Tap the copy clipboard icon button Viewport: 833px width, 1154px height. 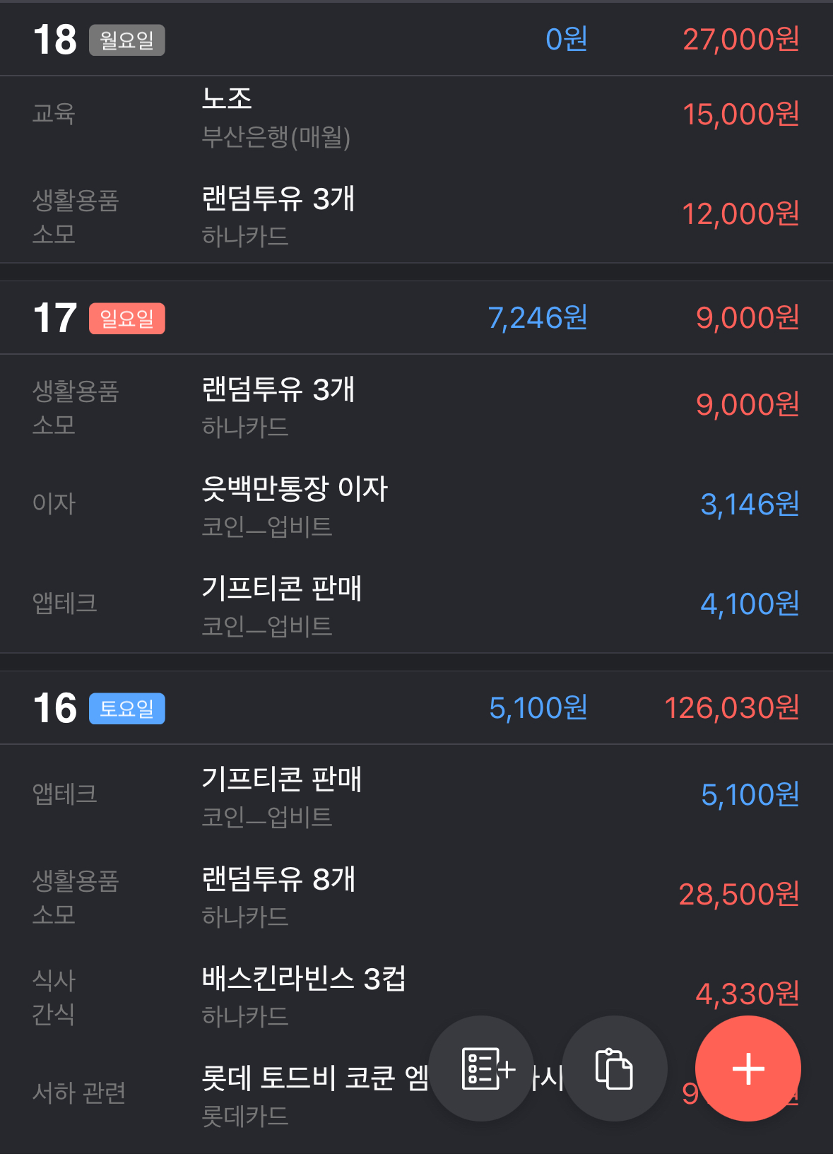point(615,1068)
